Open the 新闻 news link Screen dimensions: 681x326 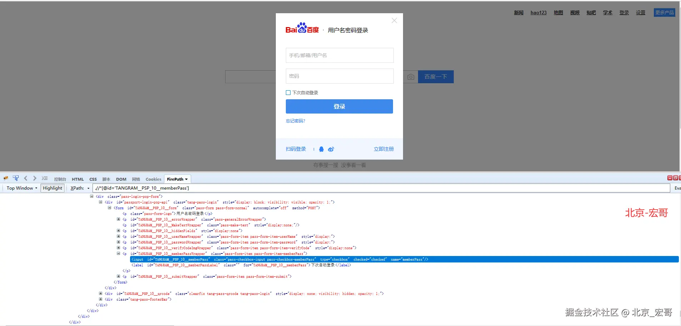[x=519, y=12]
